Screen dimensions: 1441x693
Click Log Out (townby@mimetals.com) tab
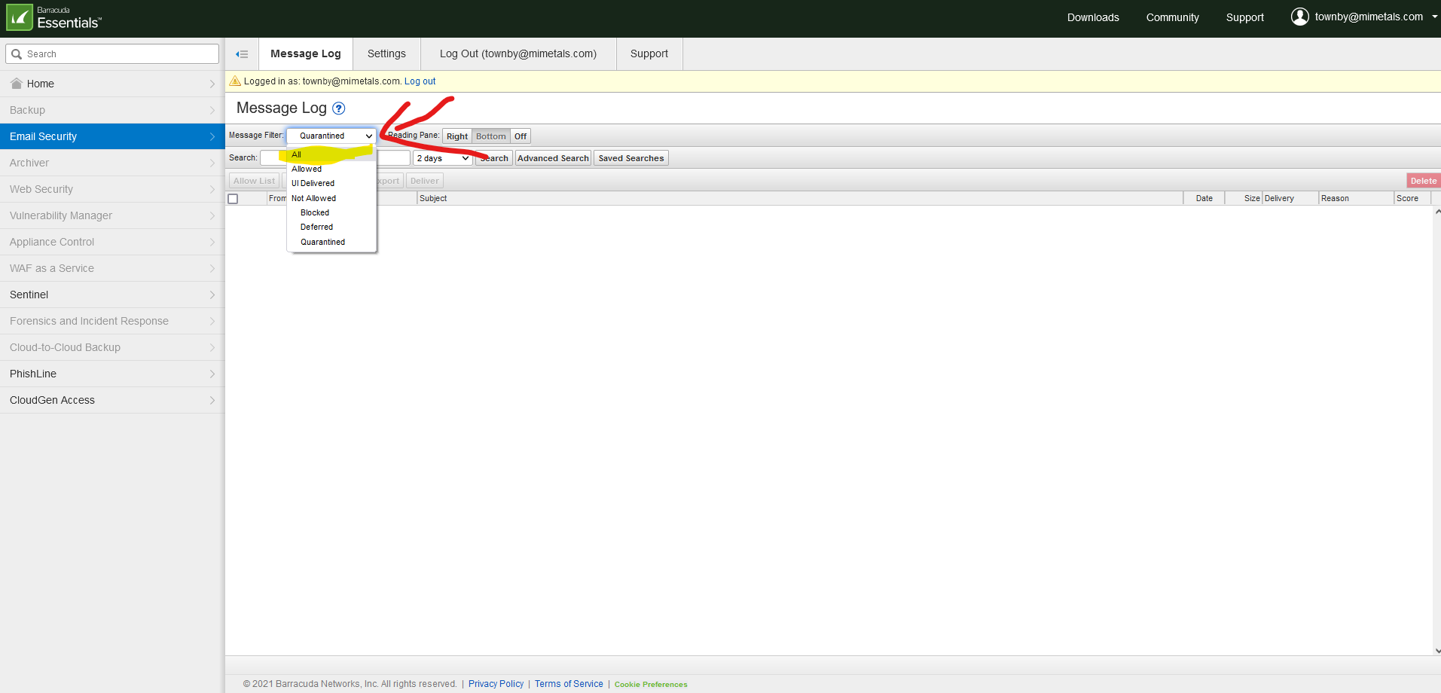pyautogui.click(x=518, y=53)
